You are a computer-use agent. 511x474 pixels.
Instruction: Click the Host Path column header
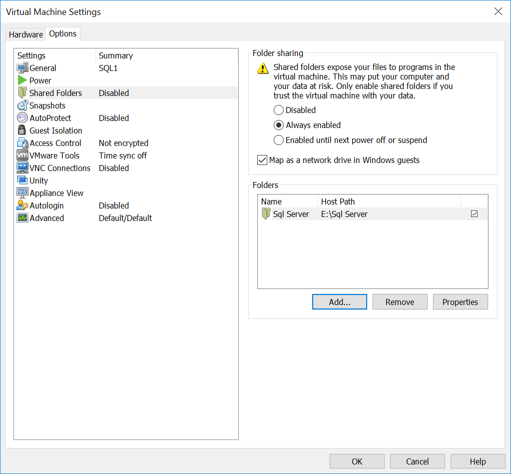pyautogui.click(x=390, y=201)
